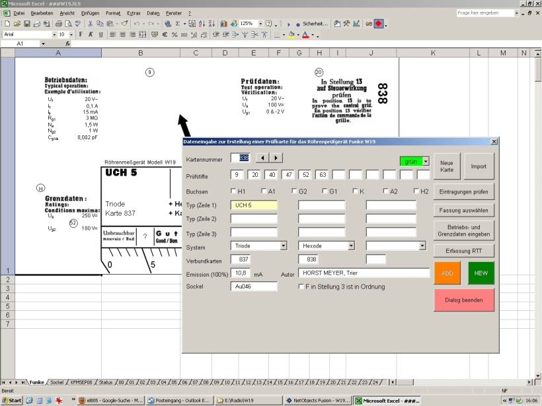Apply bold formatting (F)
Image resolution: width=542 pixels, height=406 pixels.
pyautogui.click(x=81, y=34)
